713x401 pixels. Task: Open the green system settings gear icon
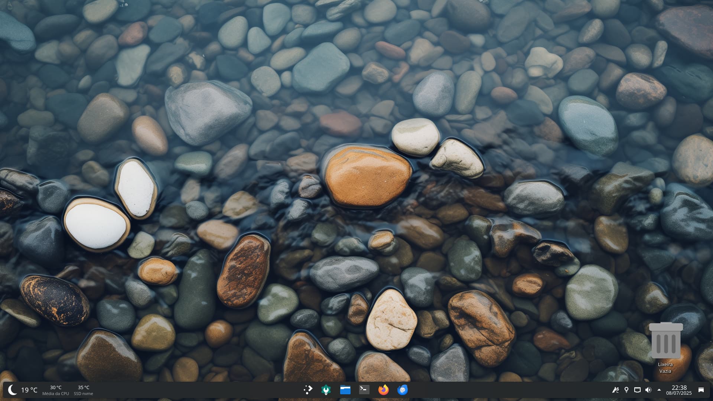[326, 389]
